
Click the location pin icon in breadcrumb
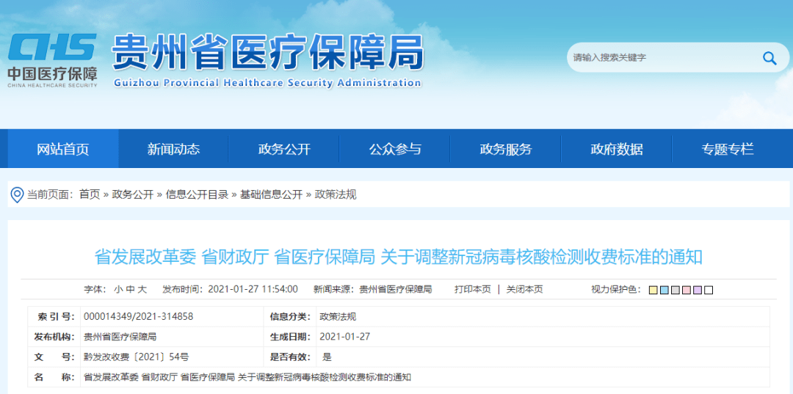(x=17, y=195)
